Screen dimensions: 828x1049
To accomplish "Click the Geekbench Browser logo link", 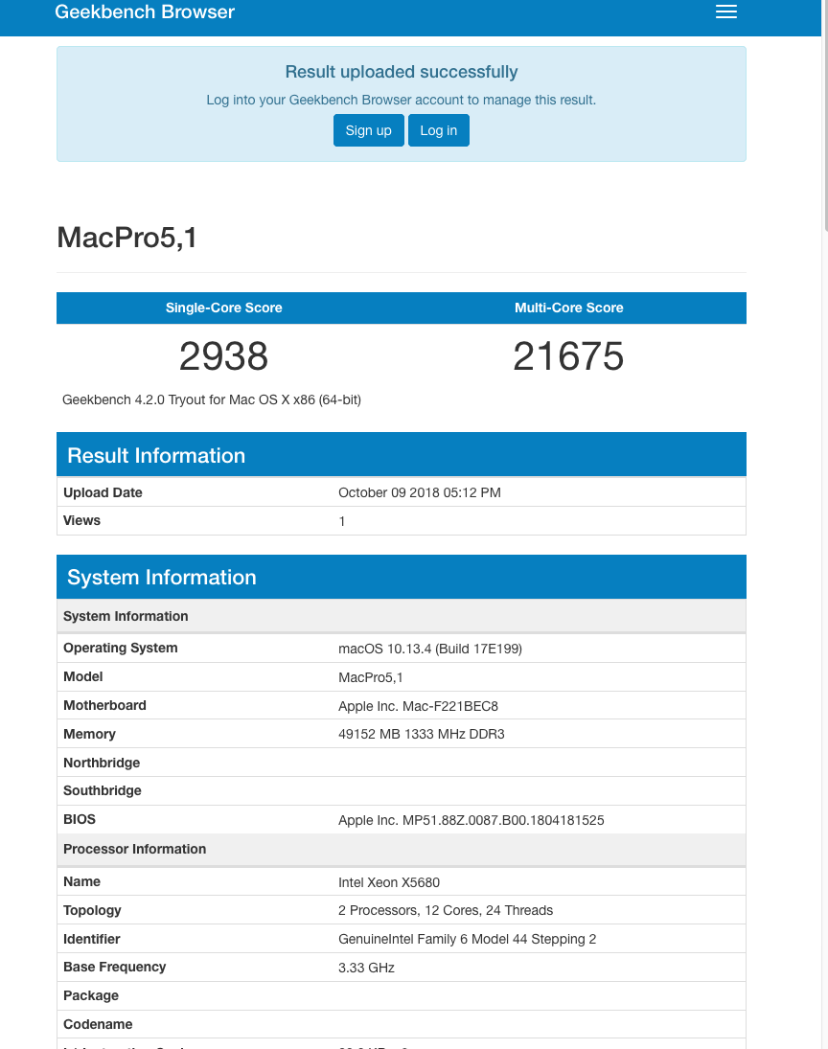I will [145, 11].
